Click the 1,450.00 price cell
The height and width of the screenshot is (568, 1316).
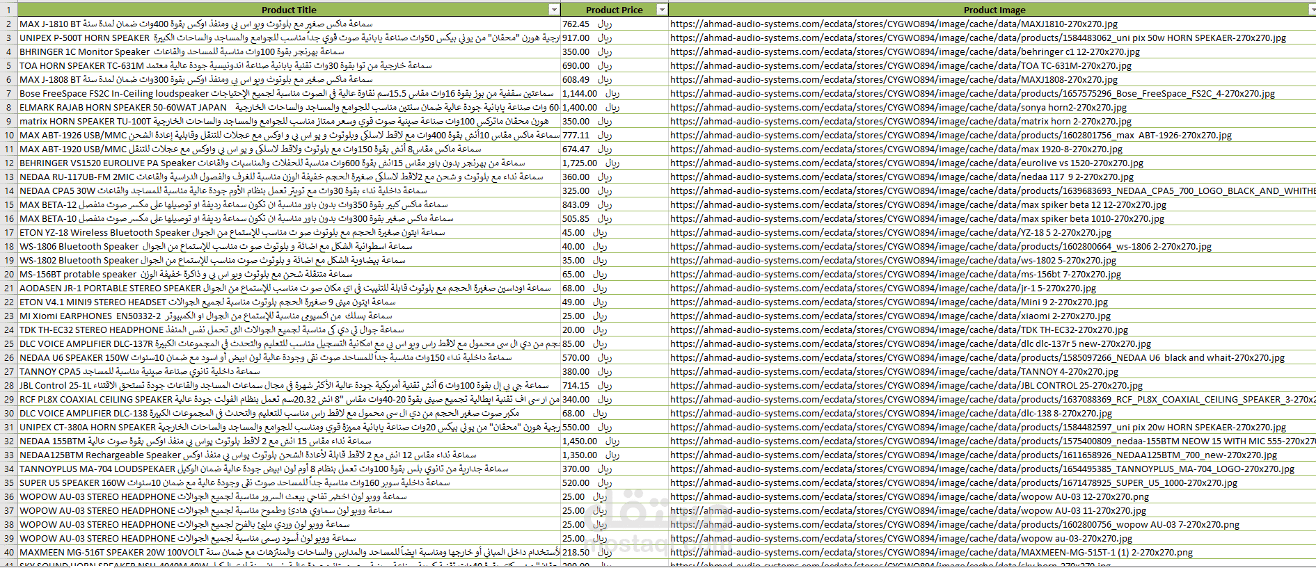tap(615, 441)
